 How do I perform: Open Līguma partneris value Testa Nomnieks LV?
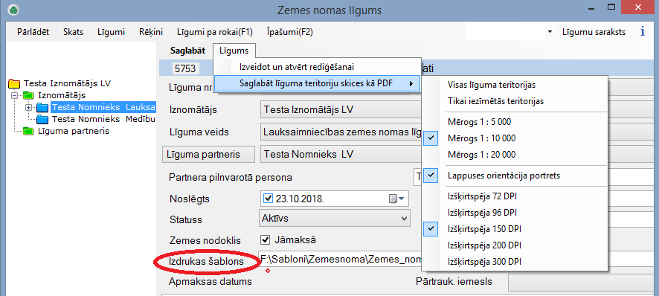[x=341, y=154]
